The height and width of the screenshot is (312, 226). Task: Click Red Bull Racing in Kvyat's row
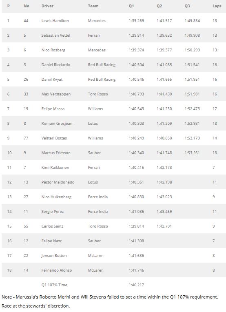tap(102, 80)
